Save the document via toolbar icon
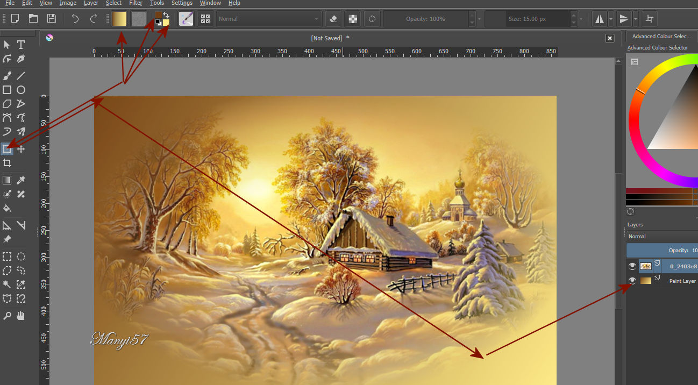Viewport: 698px width, 385px height. pyautogui.click(x=52, y=19)
